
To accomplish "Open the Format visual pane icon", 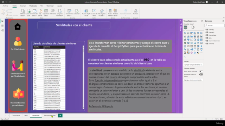I will pyautogui.click(x=193, y=27).
